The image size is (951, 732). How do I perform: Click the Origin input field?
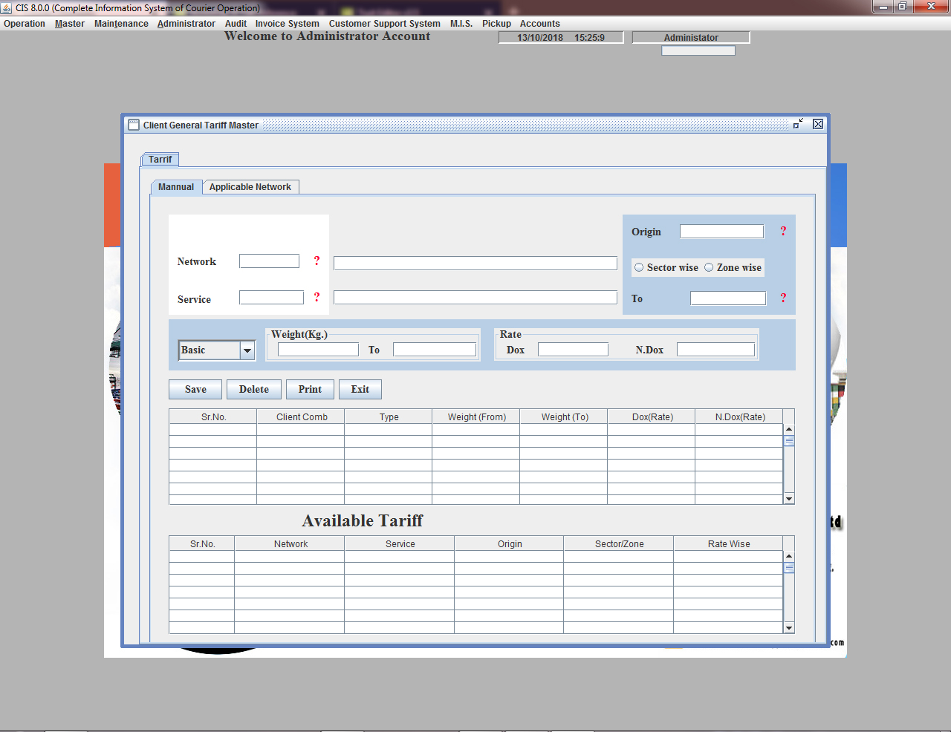click(721, 232)
